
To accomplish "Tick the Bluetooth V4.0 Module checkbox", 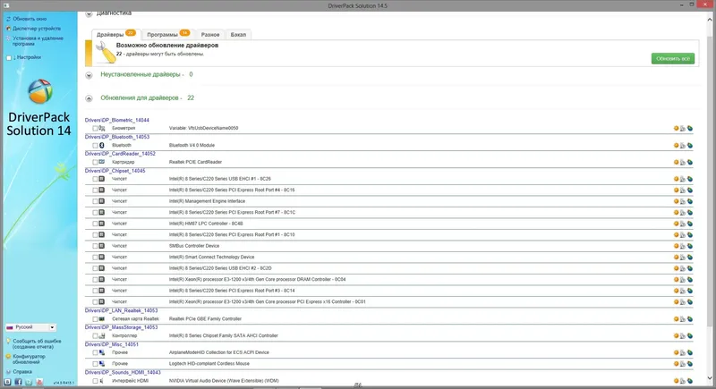I will (x=95, y=146).
